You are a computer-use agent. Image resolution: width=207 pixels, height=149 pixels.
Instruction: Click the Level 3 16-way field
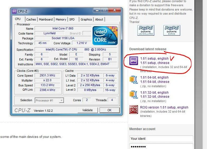[x=110, y=90]
